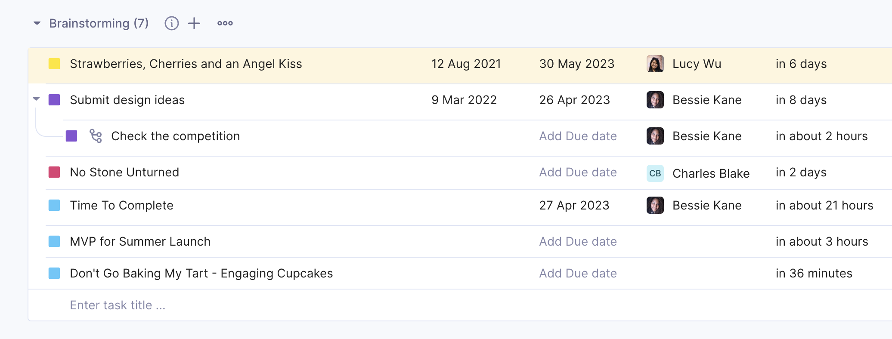This screenshot has height=339, width=892.
Task: Collapse the Brainstorming section arrow
Action: pos(37,23)
